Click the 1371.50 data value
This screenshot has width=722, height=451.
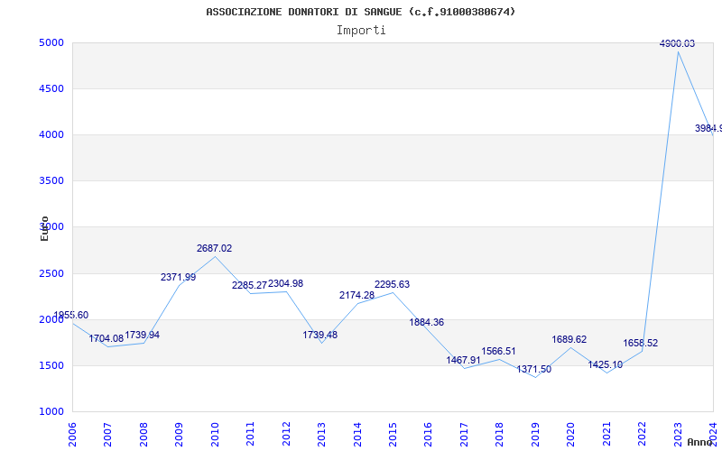tap(533, 369)
